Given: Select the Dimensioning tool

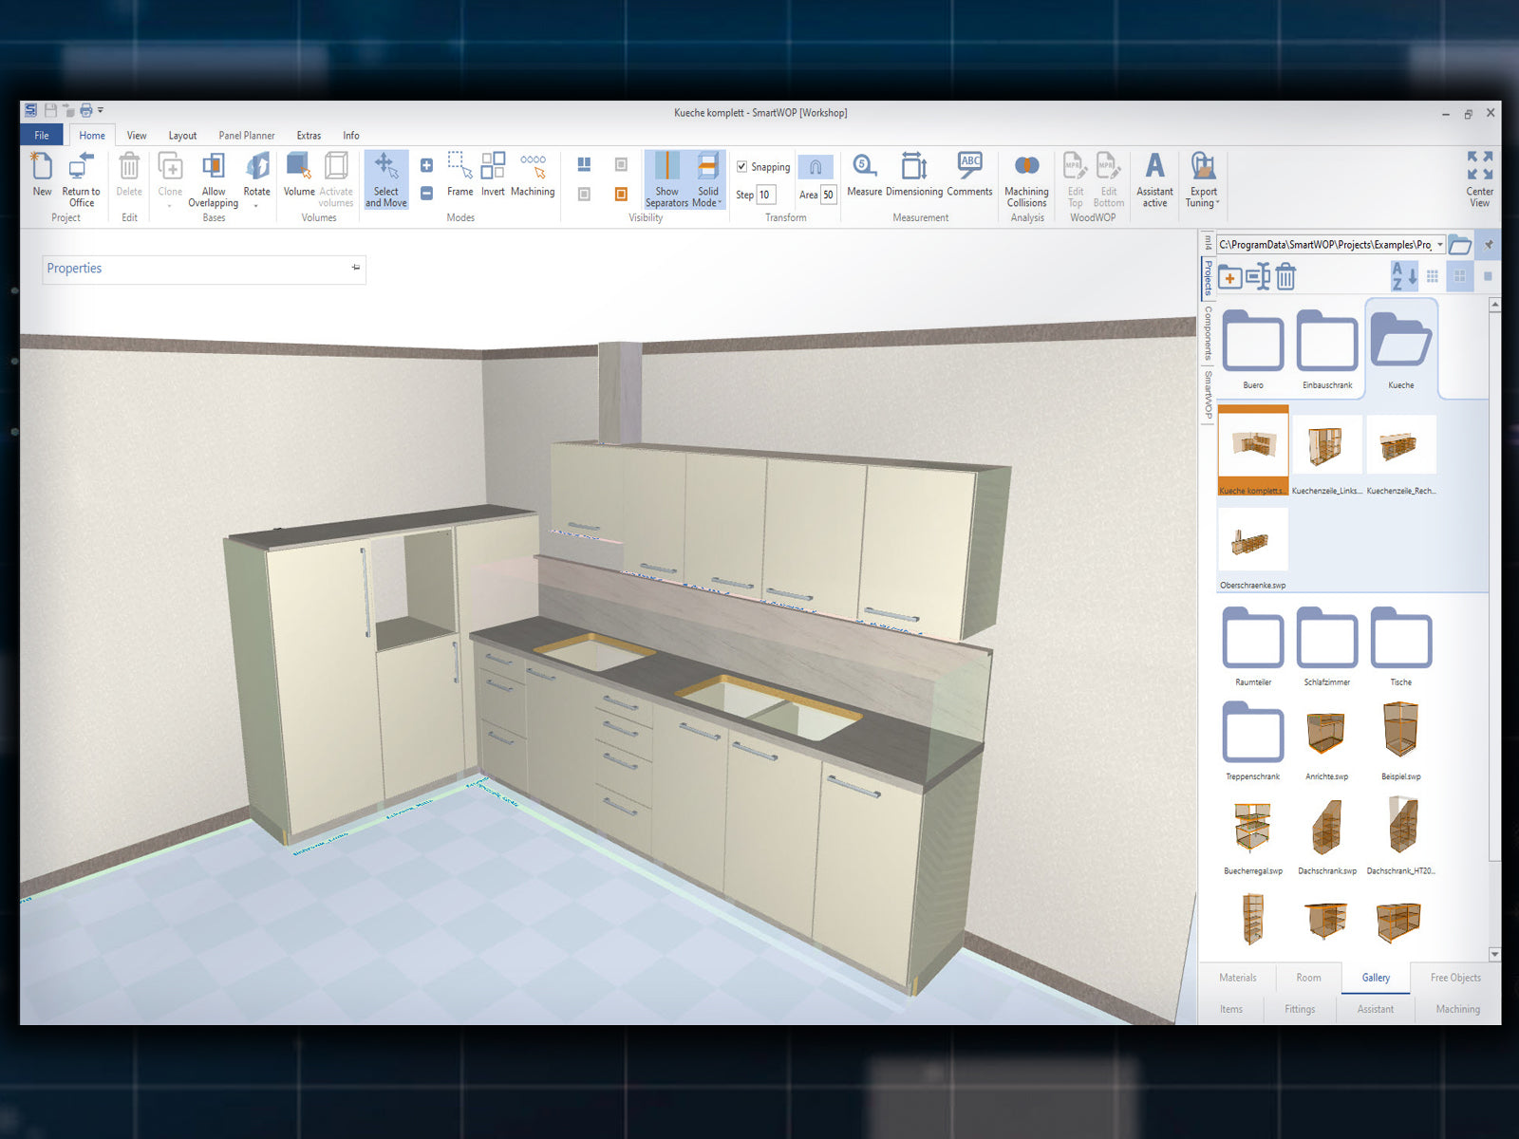Looking at the screenshot, I should coord(913,168).
